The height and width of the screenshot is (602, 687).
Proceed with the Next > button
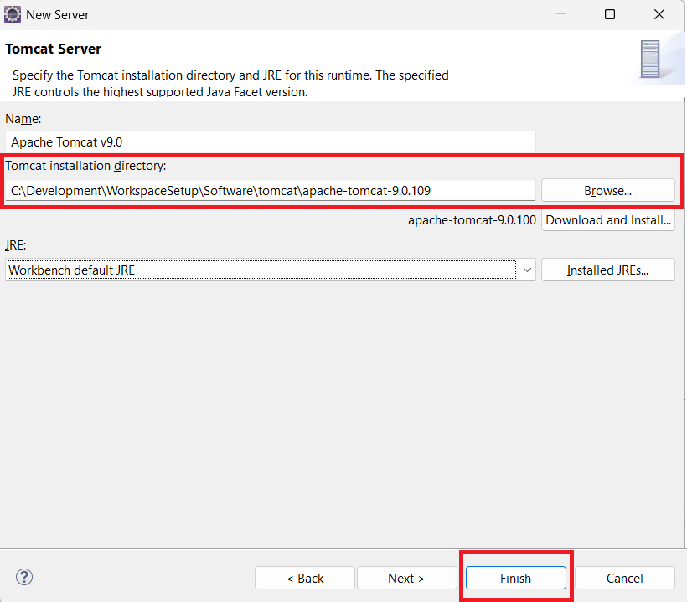[x=406, y=578]
